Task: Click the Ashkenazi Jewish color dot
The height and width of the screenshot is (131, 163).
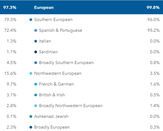Action: (31, 116)
